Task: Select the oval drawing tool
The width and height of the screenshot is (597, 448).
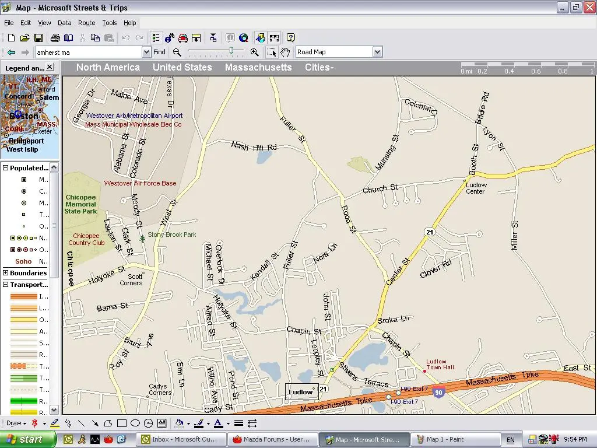Action: tap(135, 423)
